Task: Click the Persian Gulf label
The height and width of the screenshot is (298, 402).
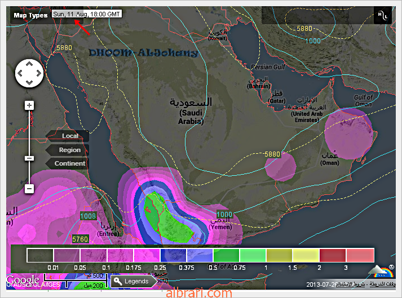Action: tap(268, 67)
